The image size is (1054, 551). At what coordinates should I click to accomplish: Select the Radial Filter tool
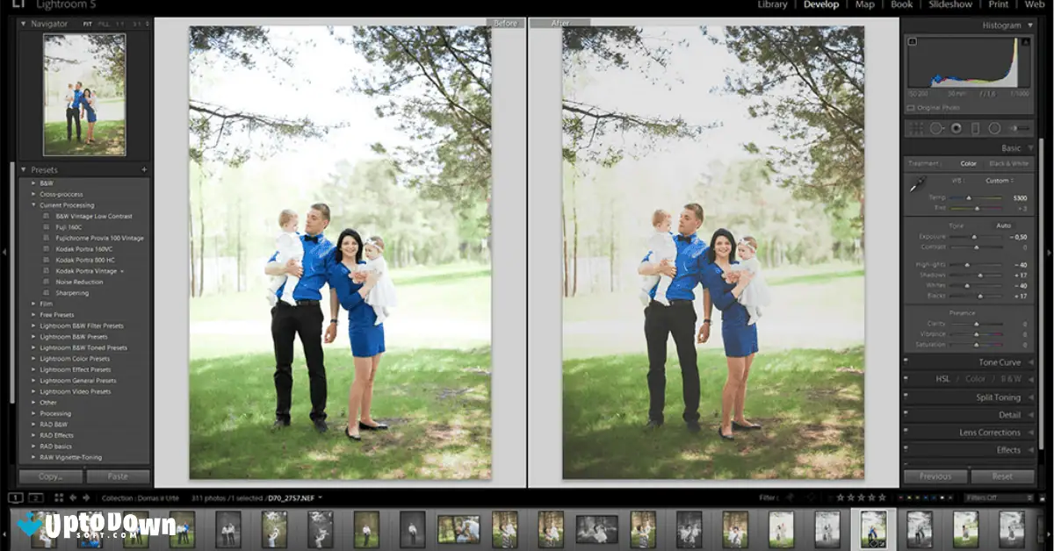click(993, 127)
